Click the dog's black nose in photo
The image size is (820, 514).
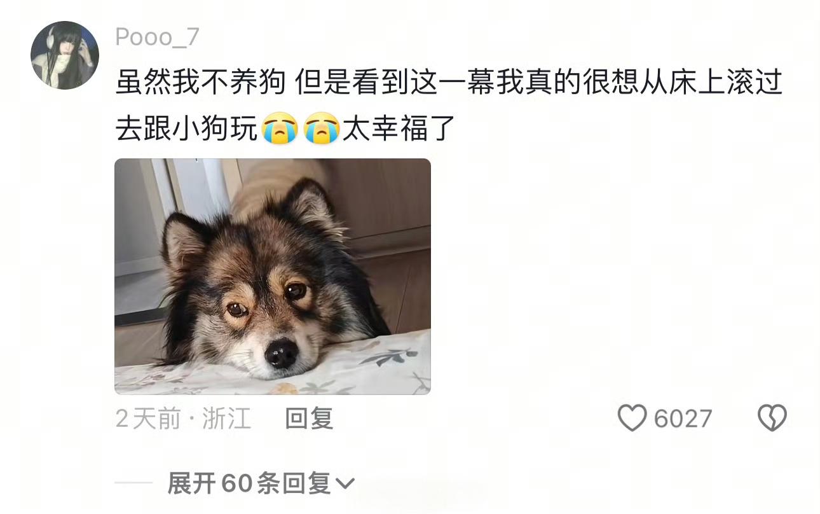point(282,352)
